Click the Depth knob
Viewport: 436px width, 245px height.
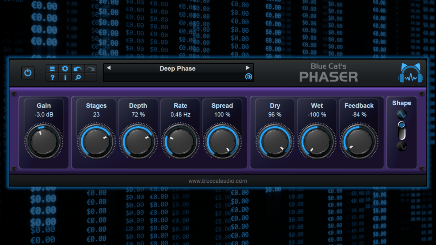tap(138, 142)
